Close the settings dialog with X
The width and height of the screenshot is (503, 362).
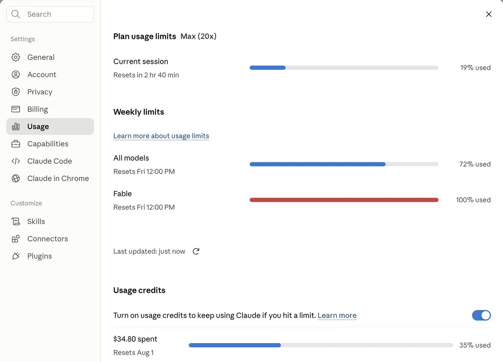tap(489, 14)
